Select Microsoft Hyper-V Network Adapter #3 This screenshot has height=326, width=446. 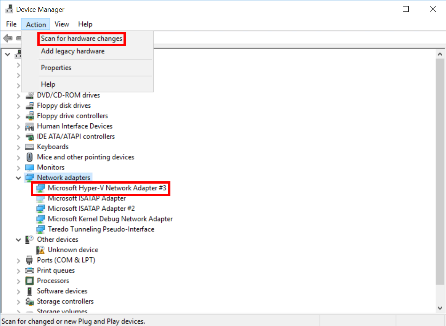click(x=107, y=188)
